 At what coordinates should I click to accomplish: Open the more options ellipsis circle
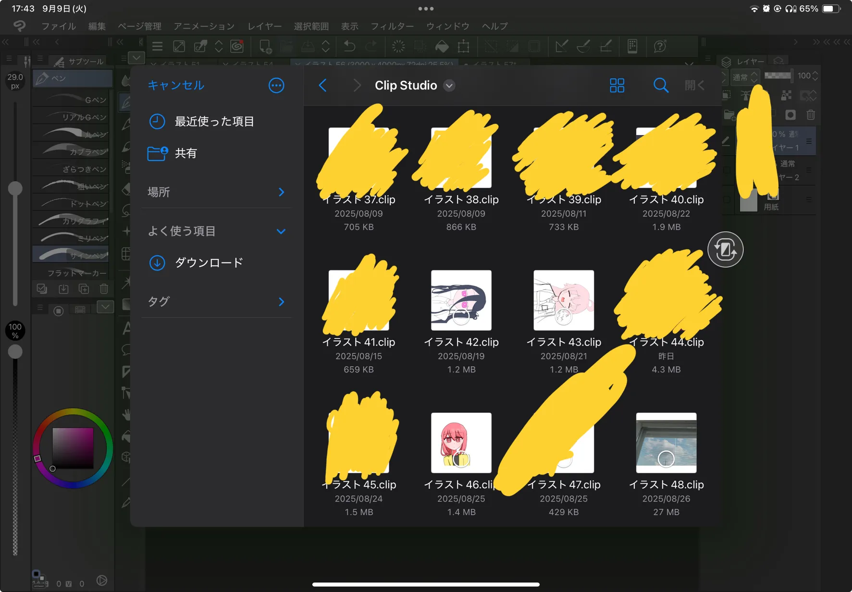point(276,86)
